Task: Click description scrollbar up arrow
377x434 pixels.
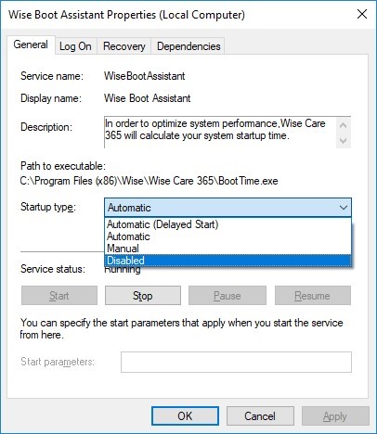Action: point(343,125)
